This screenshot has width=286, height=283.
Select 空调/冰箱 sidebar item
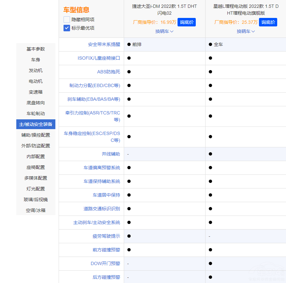click(x=36, y=210)
